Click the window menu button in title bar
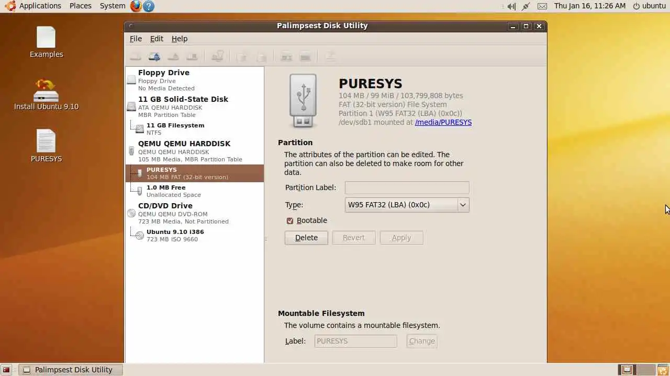670x376 pixels. (131, 26)
